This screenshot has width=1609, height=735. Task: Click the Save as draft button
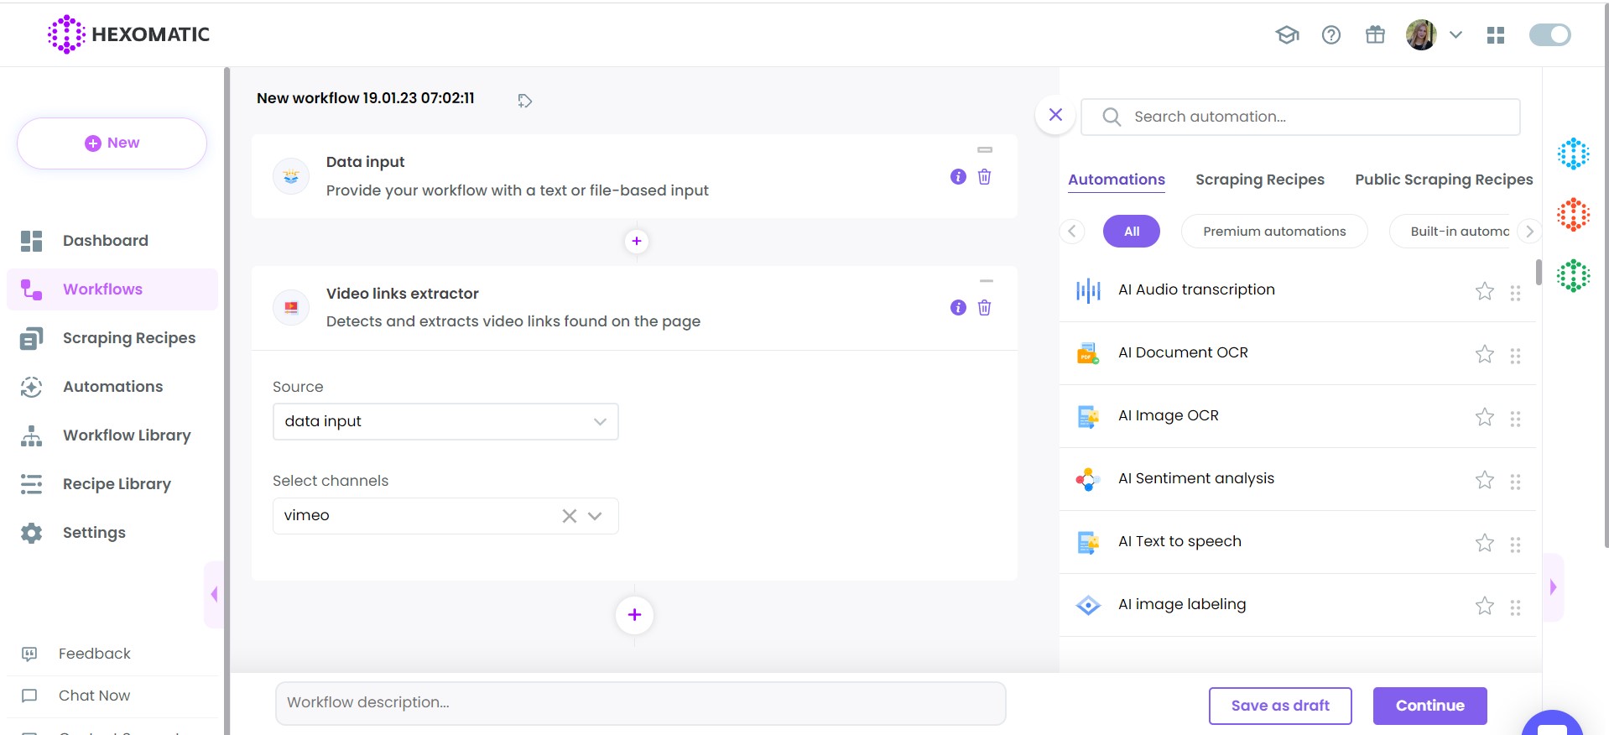click(1279, 706)
